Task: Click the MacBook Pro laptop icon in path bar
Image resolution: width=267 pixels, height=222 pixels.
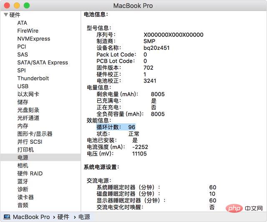Action: pyautogui.click(x=7, y=217)
